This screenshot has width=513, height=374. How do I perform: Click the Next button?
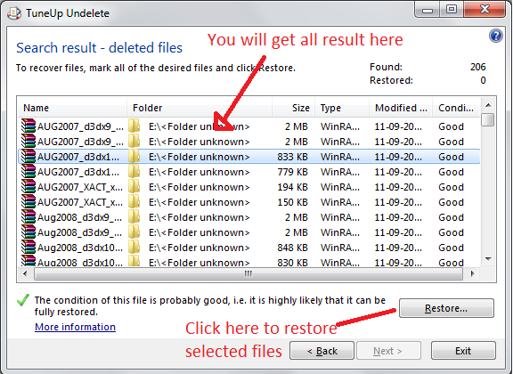click(x=388, y=351)
